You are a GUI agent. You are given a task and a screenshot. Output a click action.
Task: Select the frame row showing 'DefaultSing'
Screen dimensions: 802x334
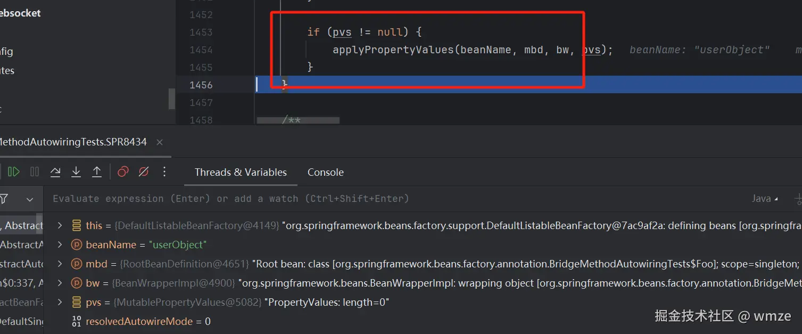click(x=22, y=321)
